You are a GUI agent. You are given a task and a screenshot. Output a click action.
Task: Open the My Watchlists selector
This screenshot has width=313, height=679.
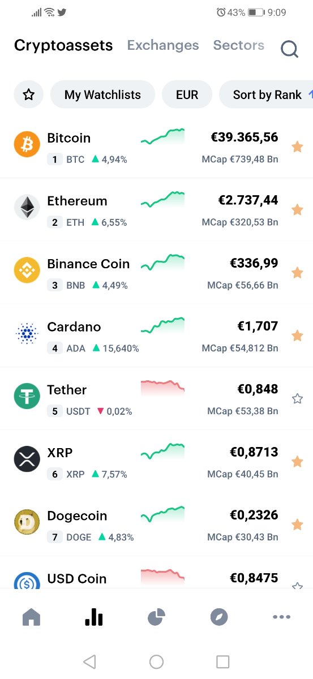(x=102, y=94)
